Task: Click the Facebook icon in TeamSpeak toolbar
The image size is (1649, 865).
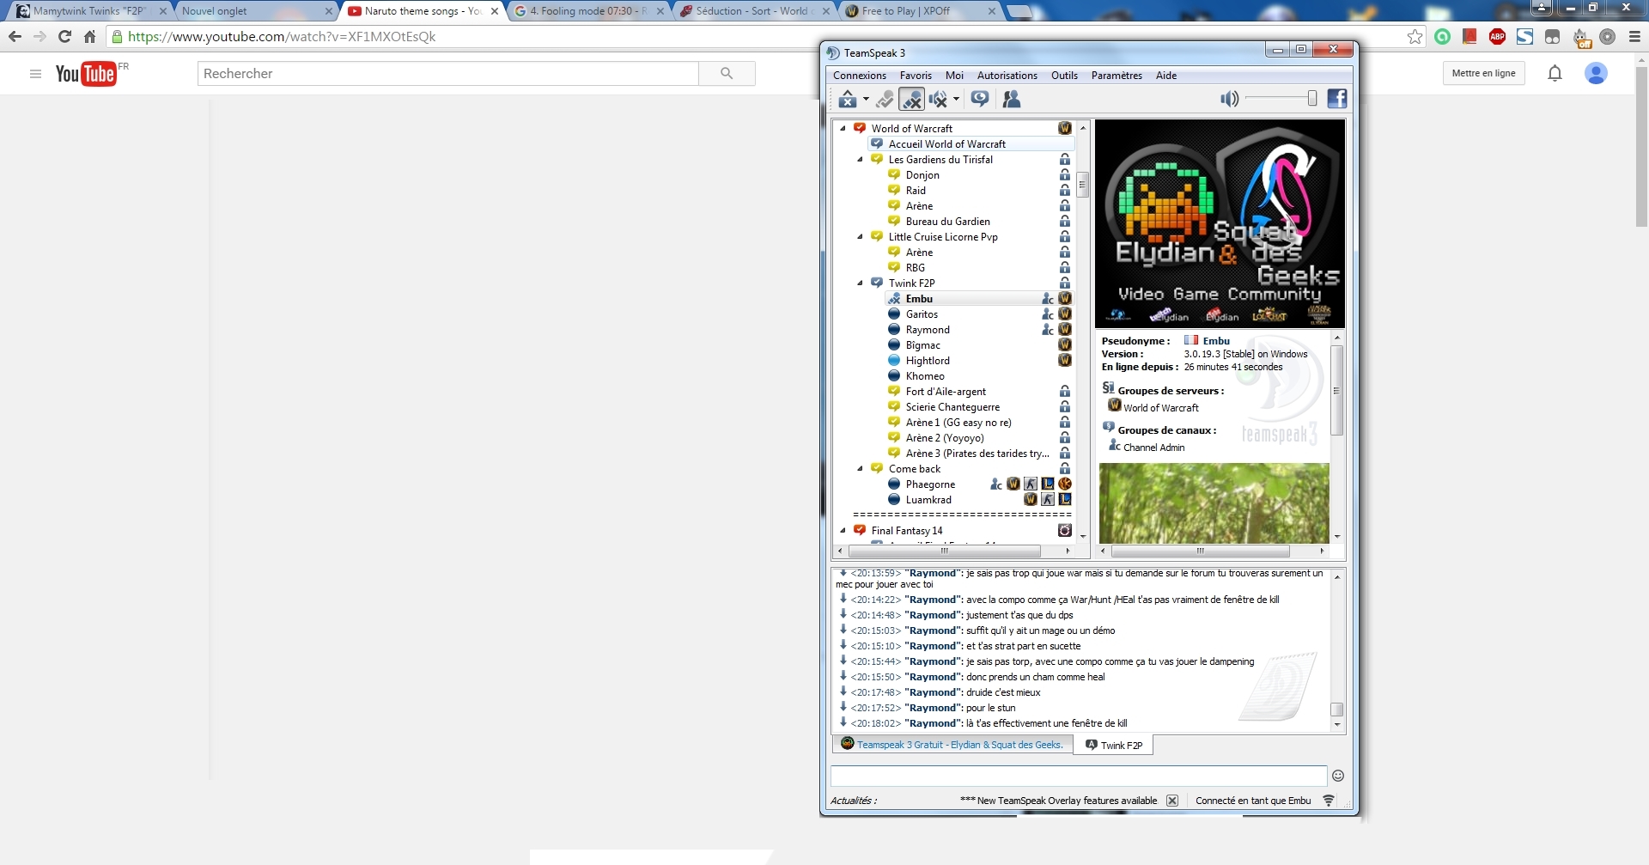Action: click(x=1337, y=99)
